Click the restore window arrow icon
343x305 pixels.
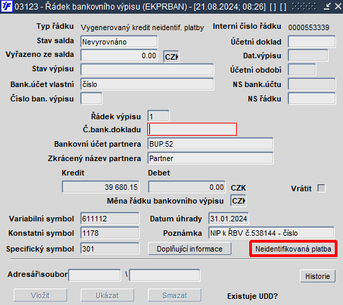click(x=327, y=6)
